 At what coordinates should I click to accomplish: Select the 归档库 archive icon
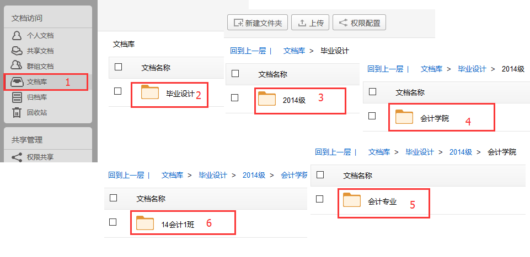[x=17, y=97]
